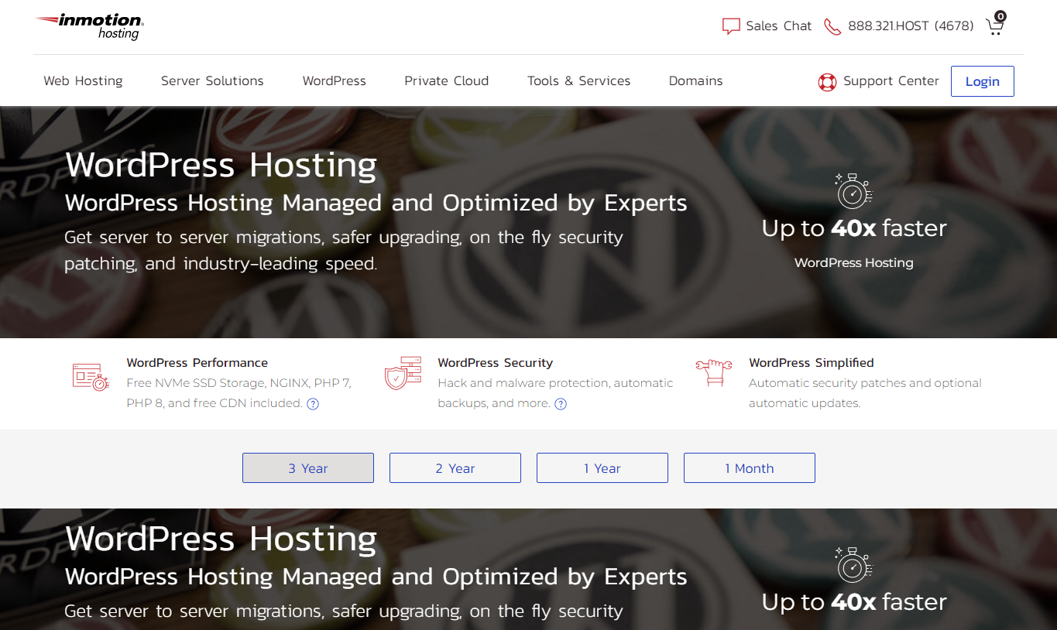
Task: Click the WordPress Performance browser icon
Action: pyautogui.click(x=91, y=376)
